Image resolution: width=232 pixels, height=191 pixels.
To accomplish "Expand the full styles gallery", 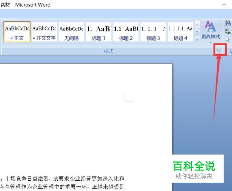I will tap(197, 39).
